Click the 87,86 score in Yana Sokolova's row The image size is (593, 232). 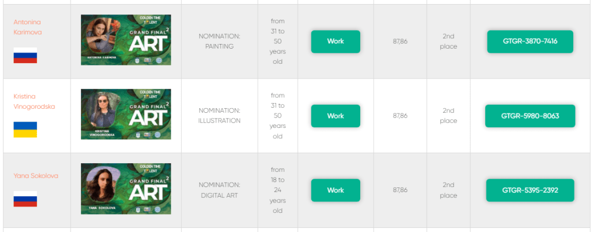pos(400,190)
